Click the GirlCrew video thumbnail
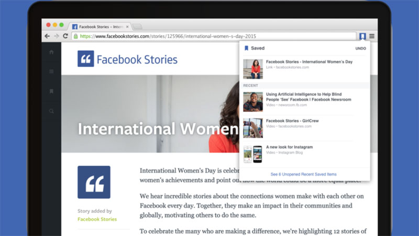419x236 pixels. click(253, 128)
